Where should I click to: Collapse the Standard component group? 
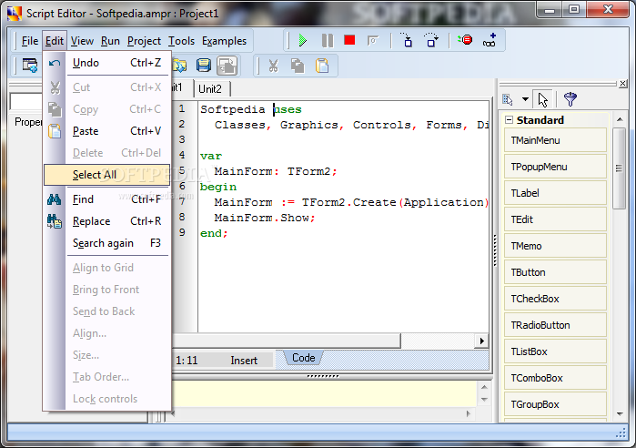pyautogui.click(x=509, y=120)
